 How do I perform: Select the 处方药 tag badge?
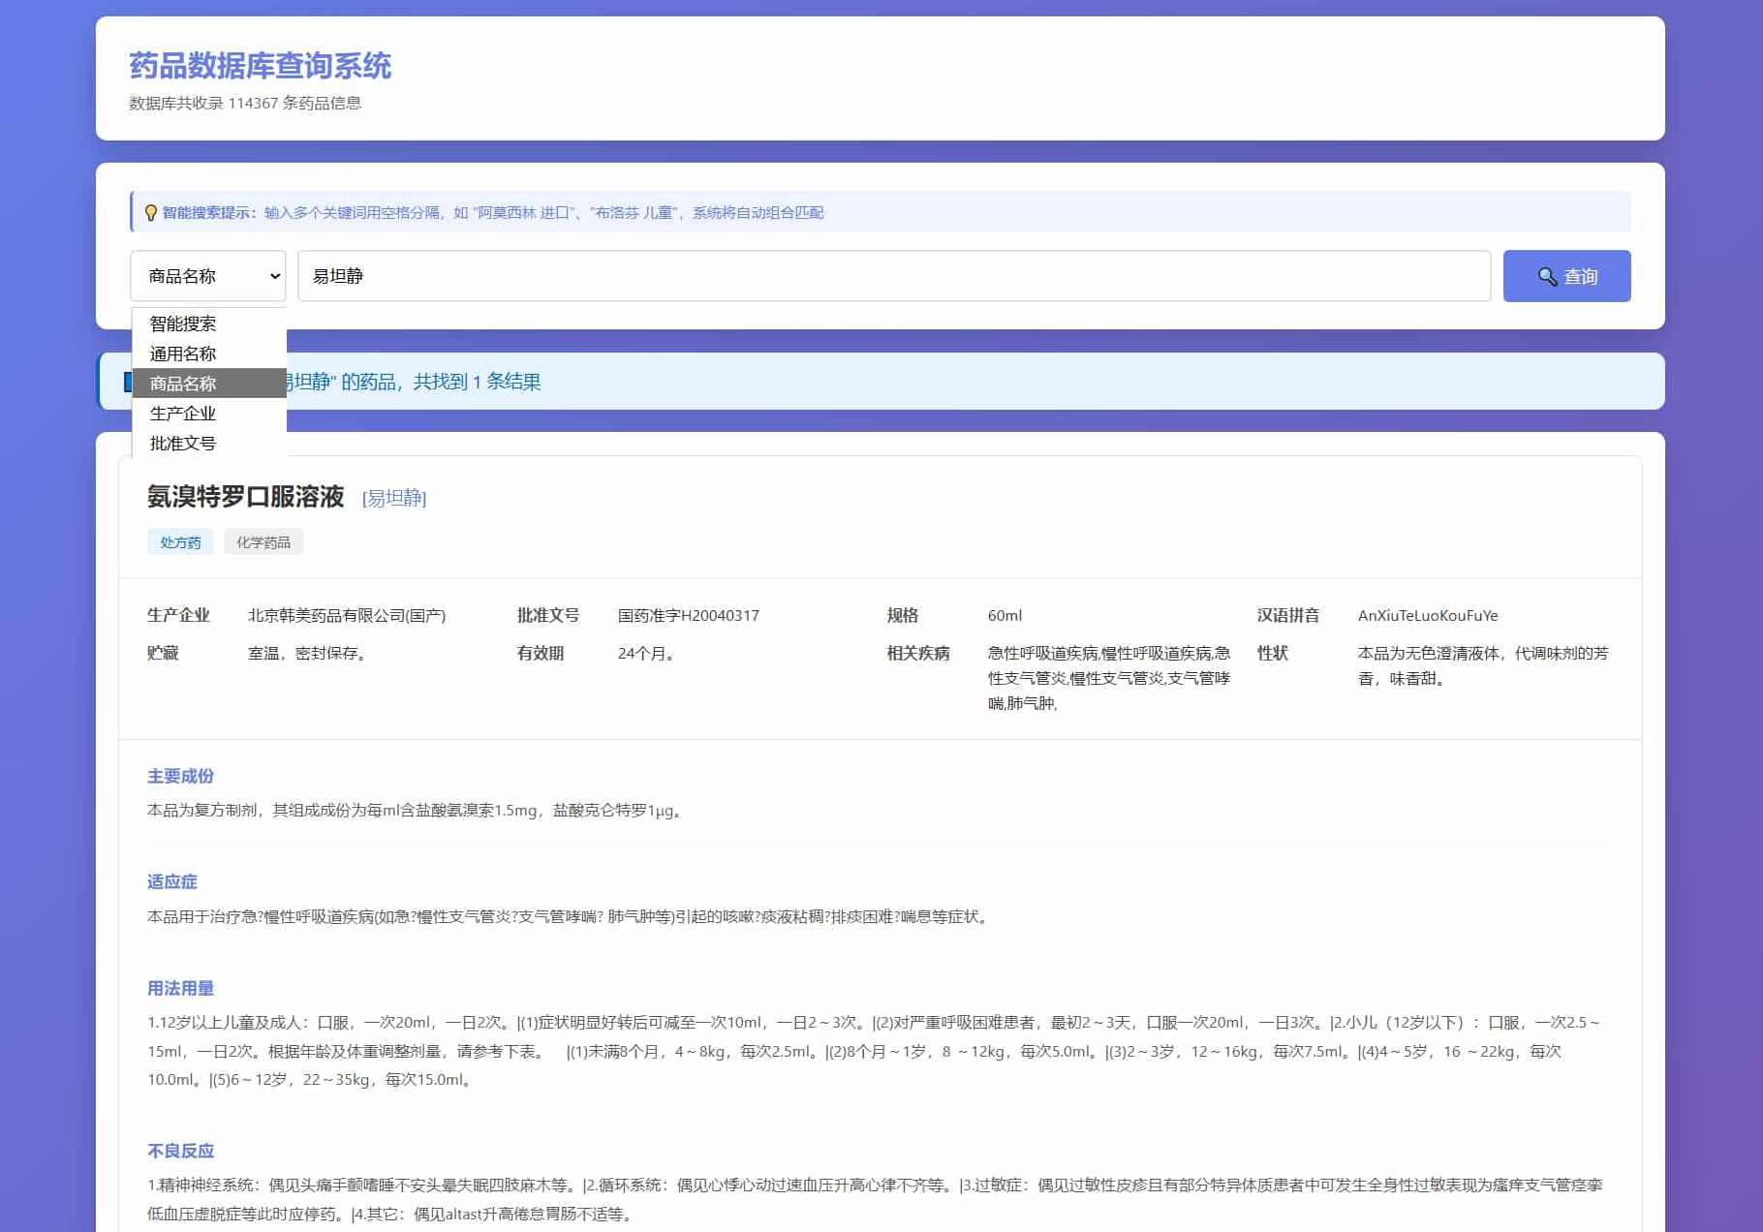[180, 541]
